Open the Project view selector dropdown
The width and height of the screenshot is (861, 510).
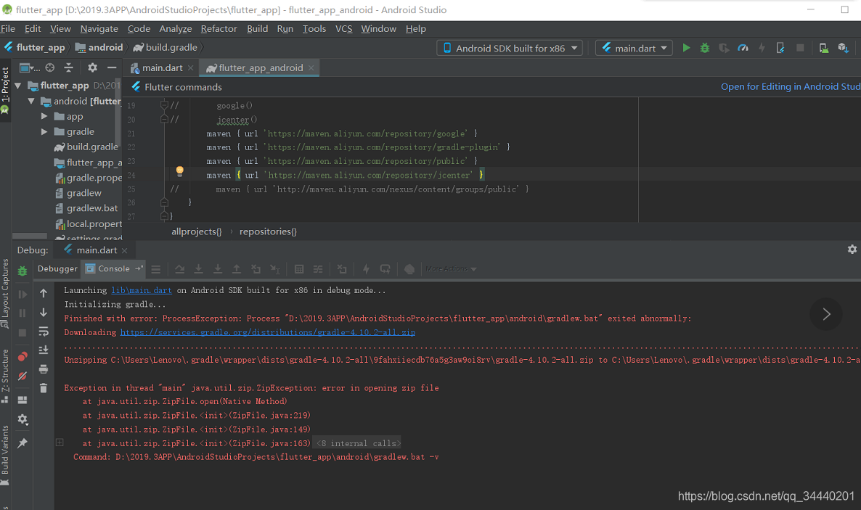pos(30,67)
